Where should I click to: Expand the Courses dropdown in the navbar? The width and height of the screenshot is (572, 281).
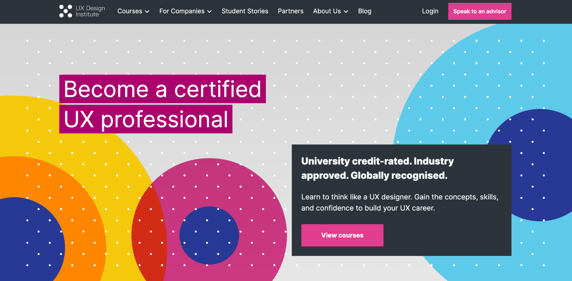[x=133, y=11]
